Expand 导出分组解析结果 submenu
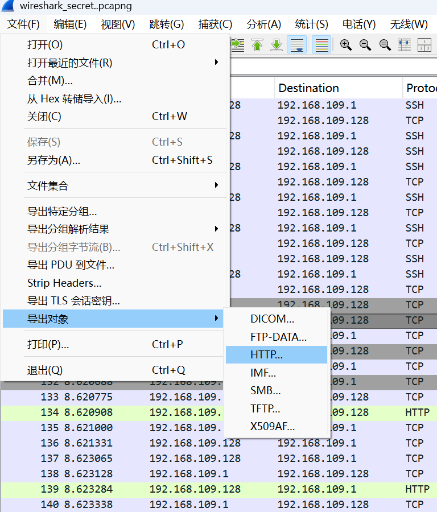Screen dimensions: 437x512 tap(113, 229)
